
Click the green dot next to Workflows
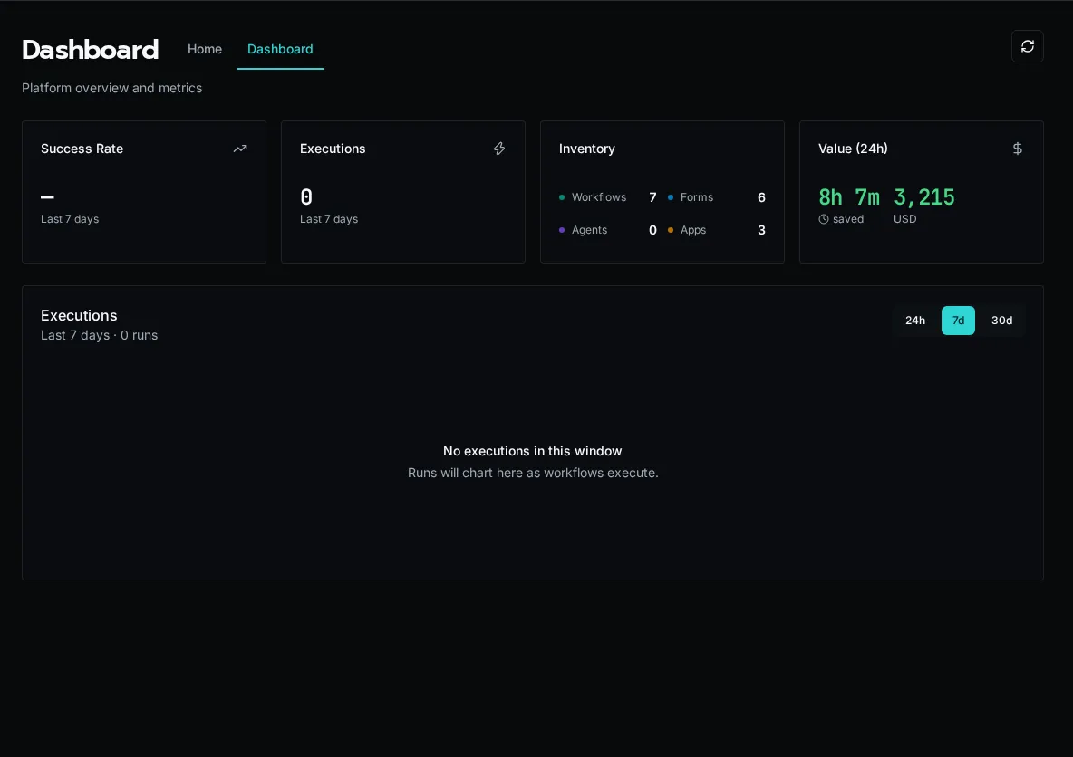coord(562,197)
